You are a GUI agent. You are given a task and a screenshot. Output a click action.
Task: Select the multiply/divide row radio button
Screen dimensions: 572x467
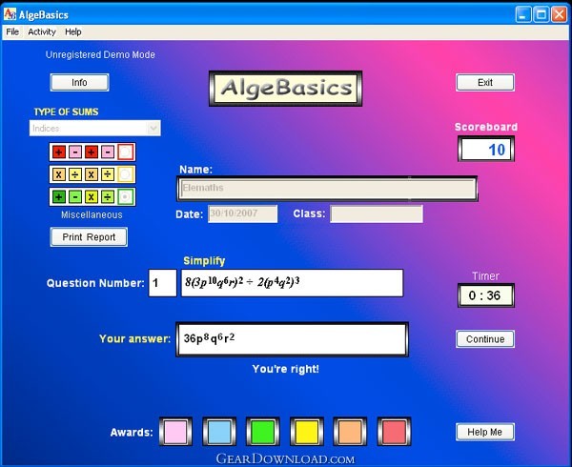click(x=126, y=174)
